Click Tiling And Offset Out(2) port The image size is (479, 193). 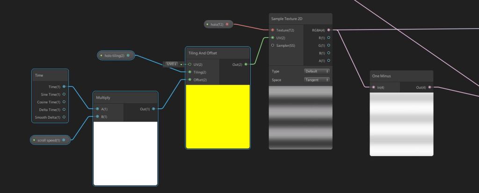246,64
